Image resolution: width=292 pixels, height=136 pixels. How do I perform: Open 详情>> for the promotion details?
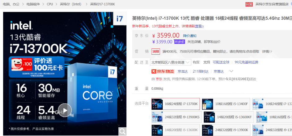(x=267, y=52)
